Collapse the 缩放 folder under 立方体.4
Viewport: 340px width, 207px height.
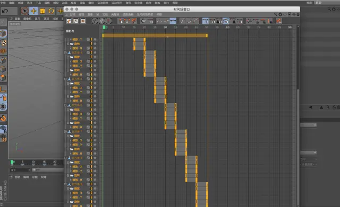68,57
